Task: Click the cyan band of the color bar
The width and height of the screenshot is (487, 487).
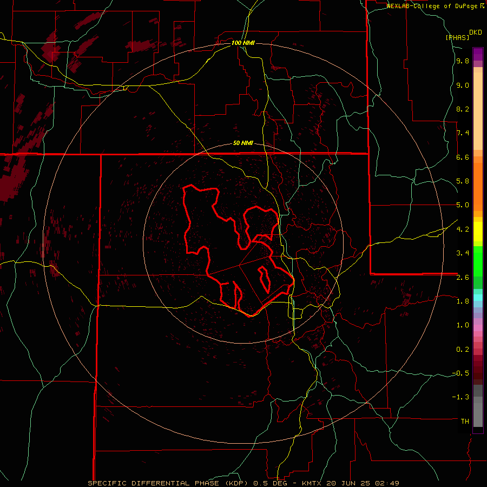Action: [478, 297]
